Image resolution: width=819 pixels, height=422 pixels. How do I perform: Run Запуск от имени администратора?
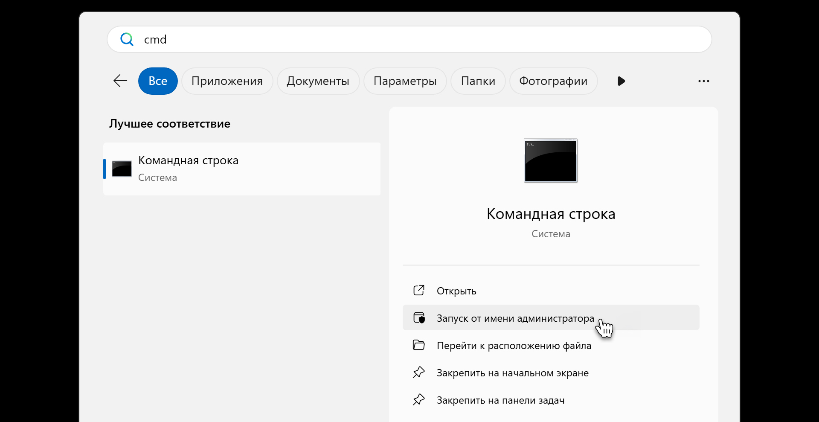(x=515, y=318)
